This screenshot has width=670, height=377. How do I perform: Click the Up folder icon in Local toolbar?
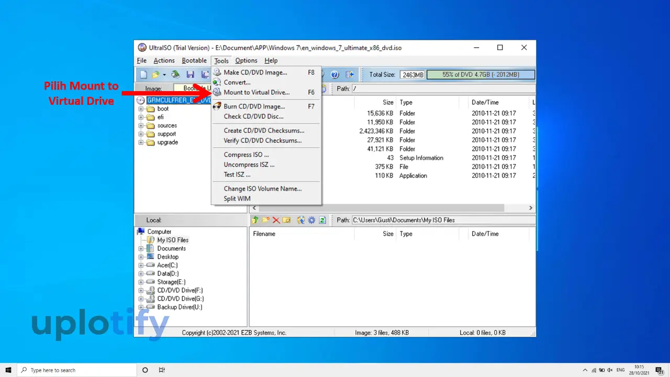(256, 220)
